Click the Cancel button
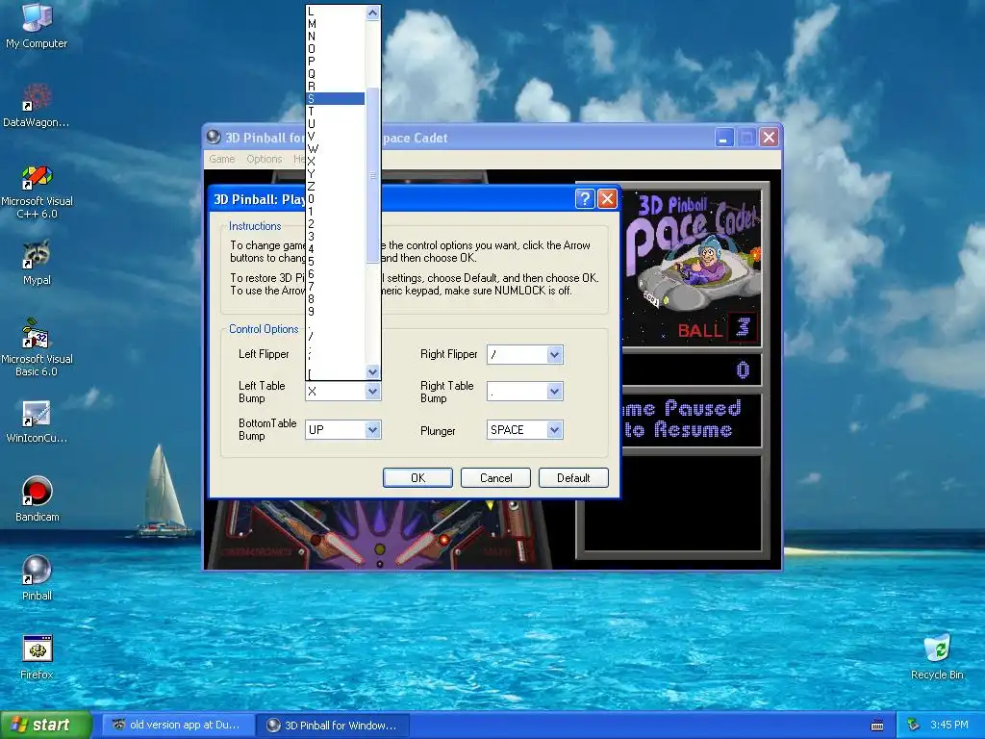 coord(495,477)
